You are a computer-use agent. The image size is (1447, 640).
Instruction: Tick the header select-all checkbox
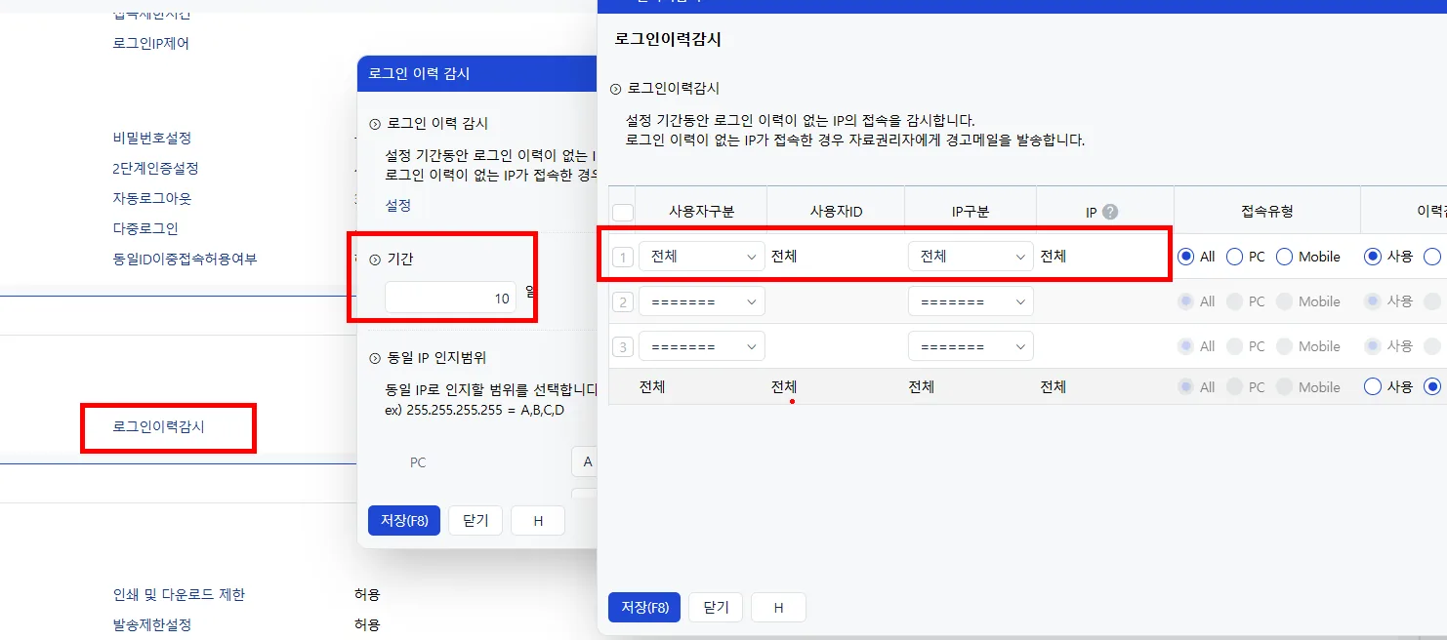pos(622,213)
